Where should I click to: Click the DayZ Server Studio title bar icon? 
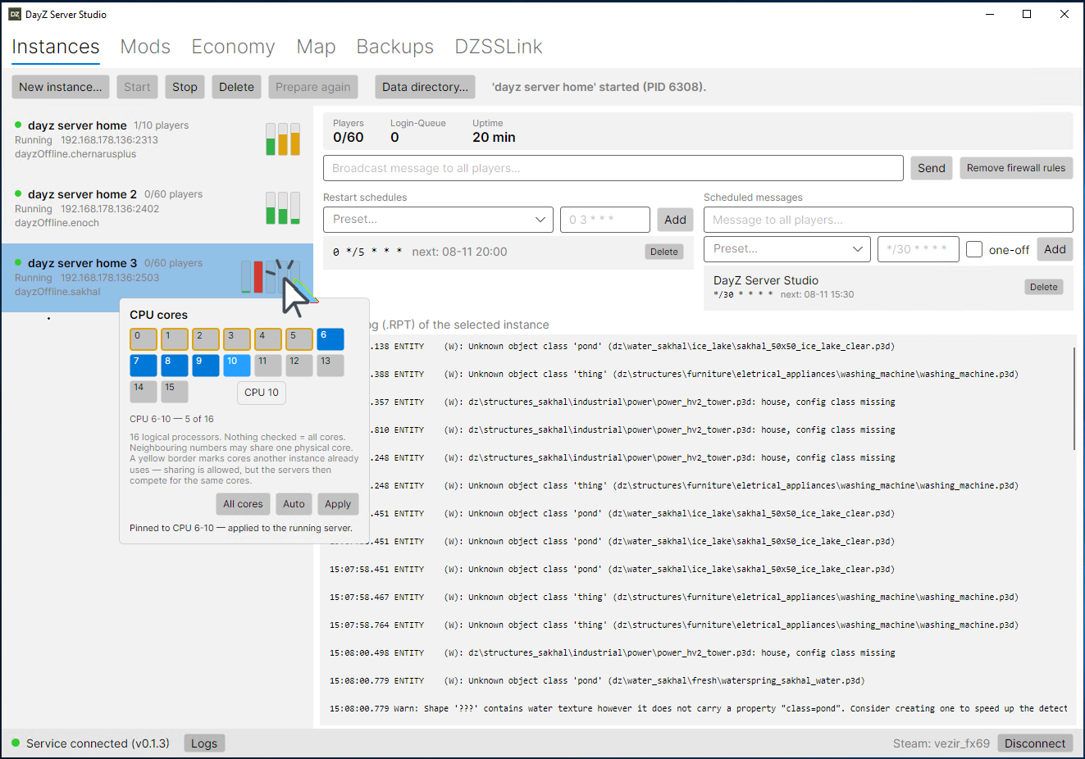[x=15, y=14]
